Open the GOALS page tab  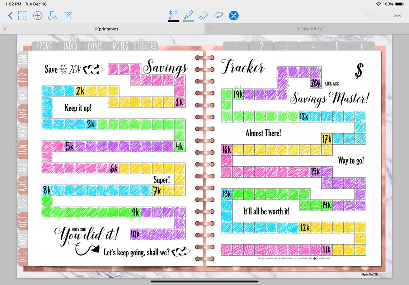(95, 46)
